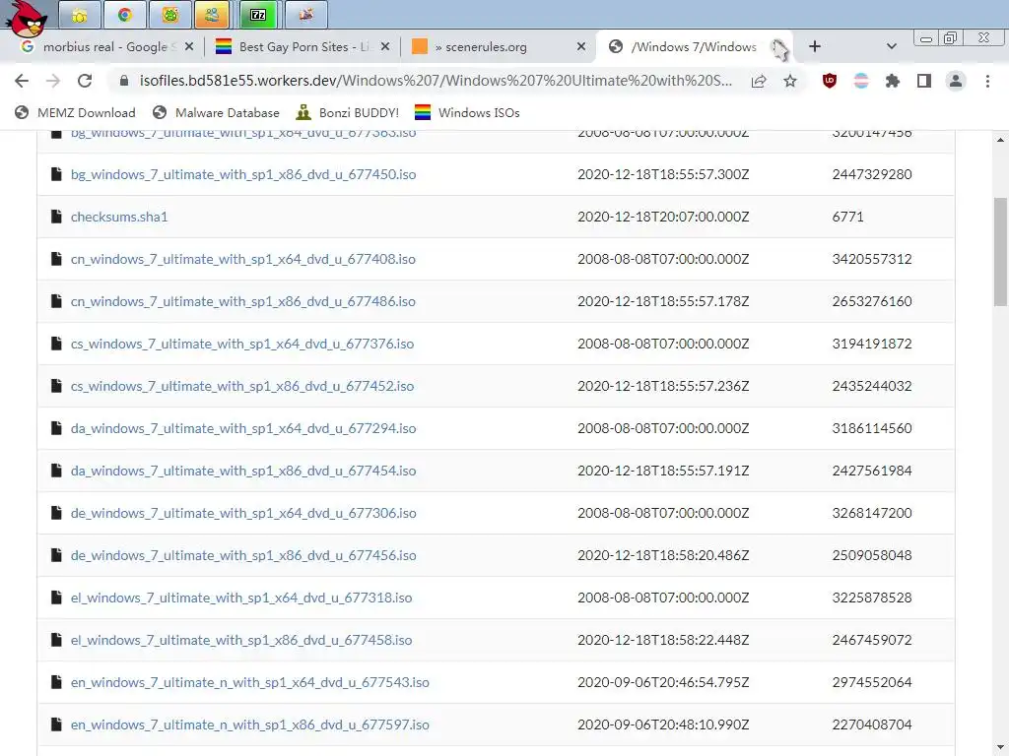Select the size value 2270408704
The width and height of the screenshot is (1009, 756).
872,724
